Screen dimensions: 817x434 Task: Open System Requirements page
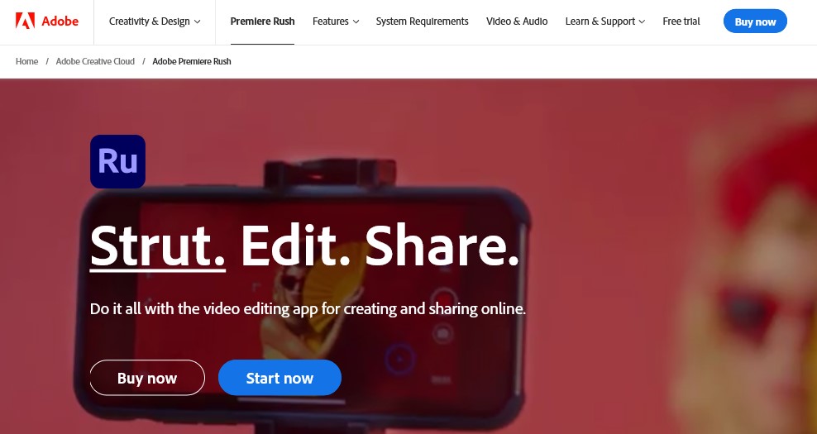[422, 21]
